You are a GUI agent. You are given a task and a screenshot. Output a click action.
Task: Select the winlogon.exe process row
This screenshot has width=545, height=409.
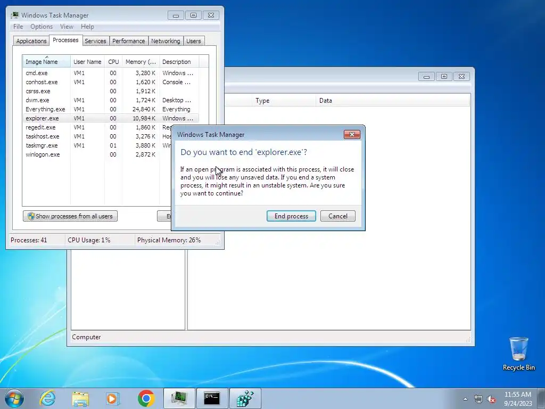(x=97, y=154)
